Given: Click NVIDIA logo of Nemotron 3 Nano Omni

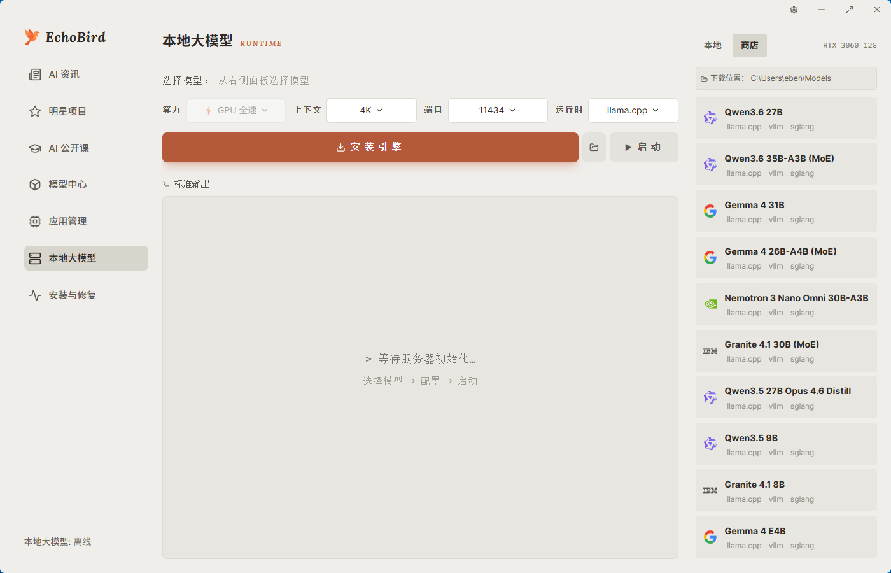Looking at the screenshot, I should point(710,304).
